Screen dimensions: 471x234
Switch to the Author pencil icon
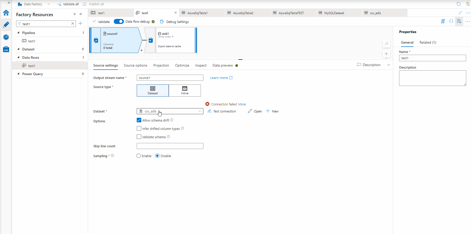click(6, 25)
